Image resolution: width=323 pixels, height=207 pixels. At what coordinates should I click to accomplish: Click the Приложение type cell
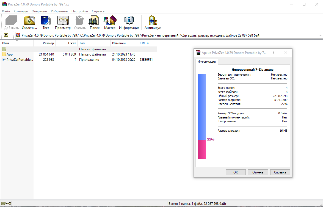coord(89,60)
